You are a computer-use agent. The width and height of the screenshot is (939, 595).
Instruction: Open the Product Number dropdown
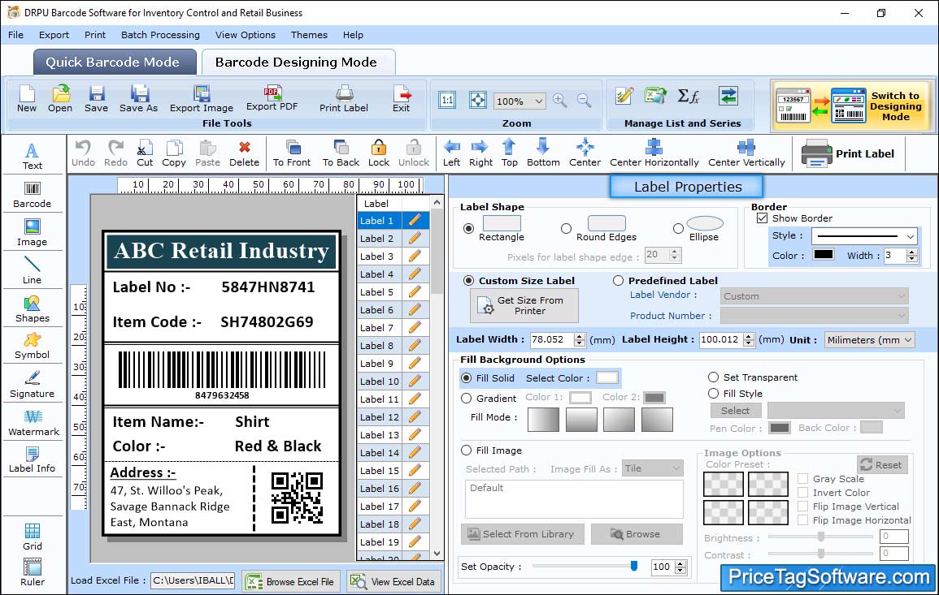pyautogui.click(x=814, y=315)
